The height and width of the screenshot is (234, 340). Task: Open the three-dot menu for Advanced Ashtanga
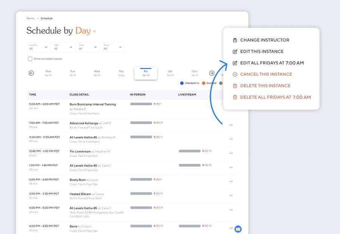[231, 125]
